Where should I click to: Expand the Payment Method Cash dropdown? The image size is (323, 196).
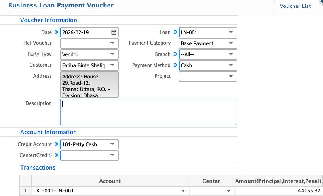[x=231, y=65]
